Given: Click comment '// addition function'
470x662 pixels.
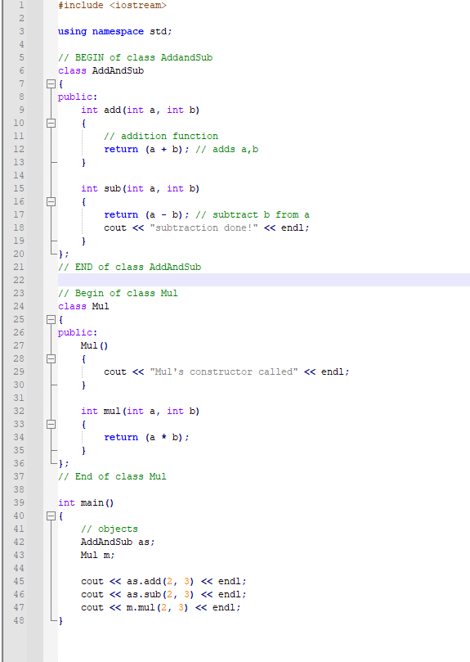Looking at the screenshot, I should 161,136.
